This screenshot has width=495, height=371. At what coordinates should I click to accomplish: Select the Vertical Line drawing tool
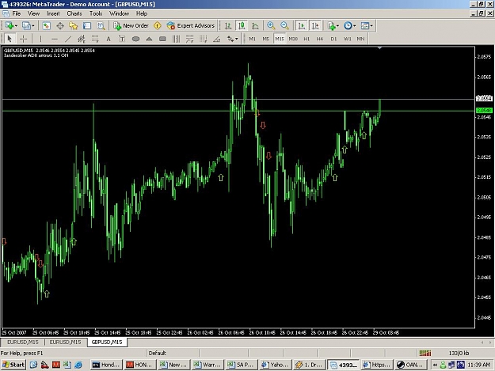(40, 39)
